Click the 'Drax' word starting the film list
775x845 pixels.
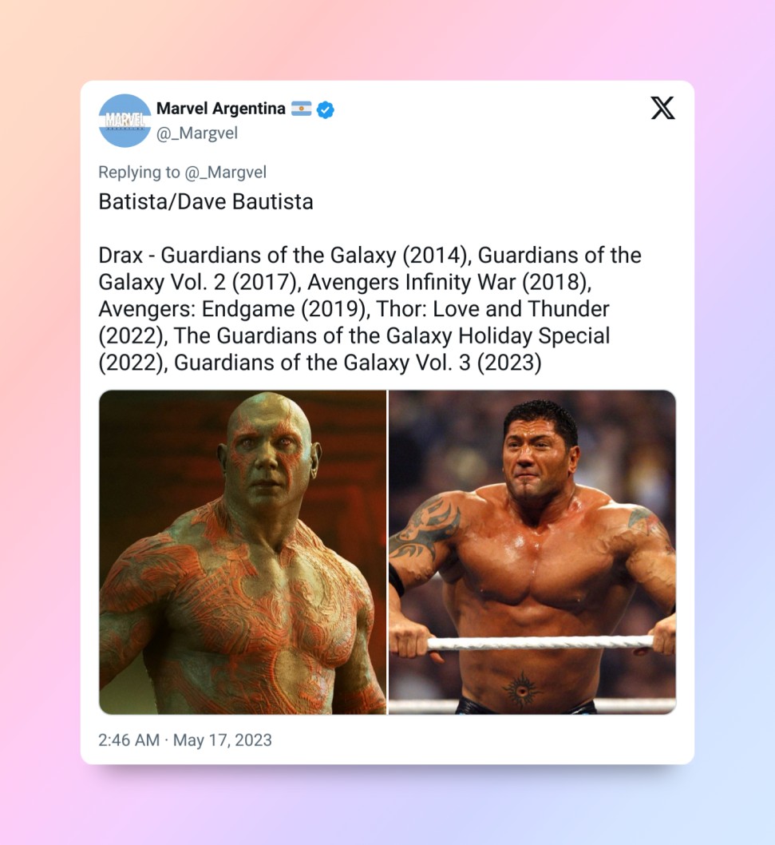pyautogui.click(x=121, y=256)
